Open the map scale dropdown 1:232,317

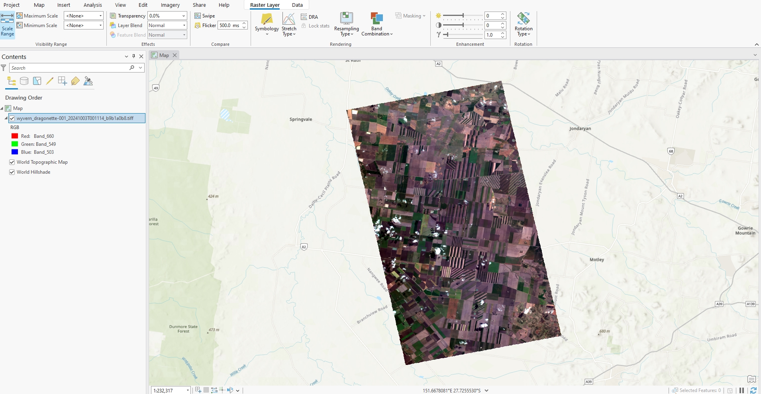[188, 390]
